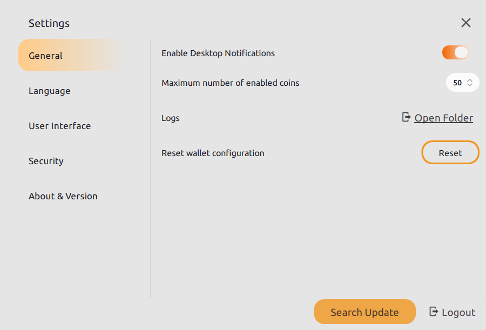Switch to the Language tab

point(50,91)
